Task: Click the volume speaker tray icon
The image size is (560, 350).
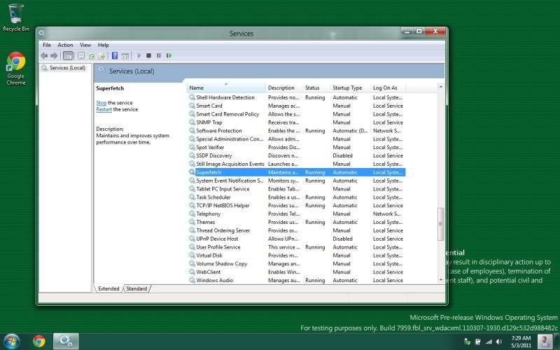Action: pos(499,342)
